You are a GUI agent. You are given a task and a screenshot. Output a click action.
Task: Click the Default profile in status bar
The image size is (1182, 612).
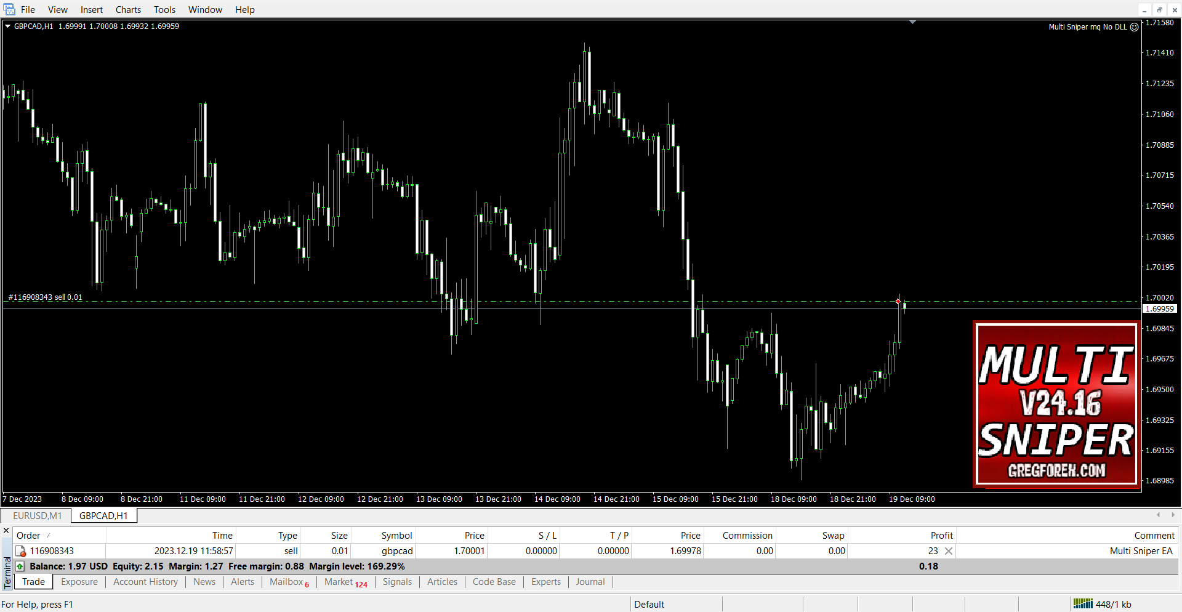[x=649, y=605]
